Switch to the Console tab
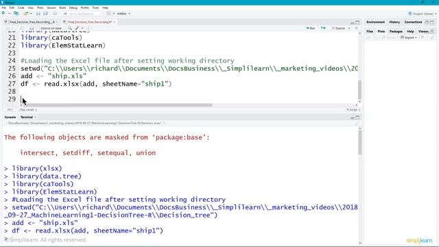 10,117
